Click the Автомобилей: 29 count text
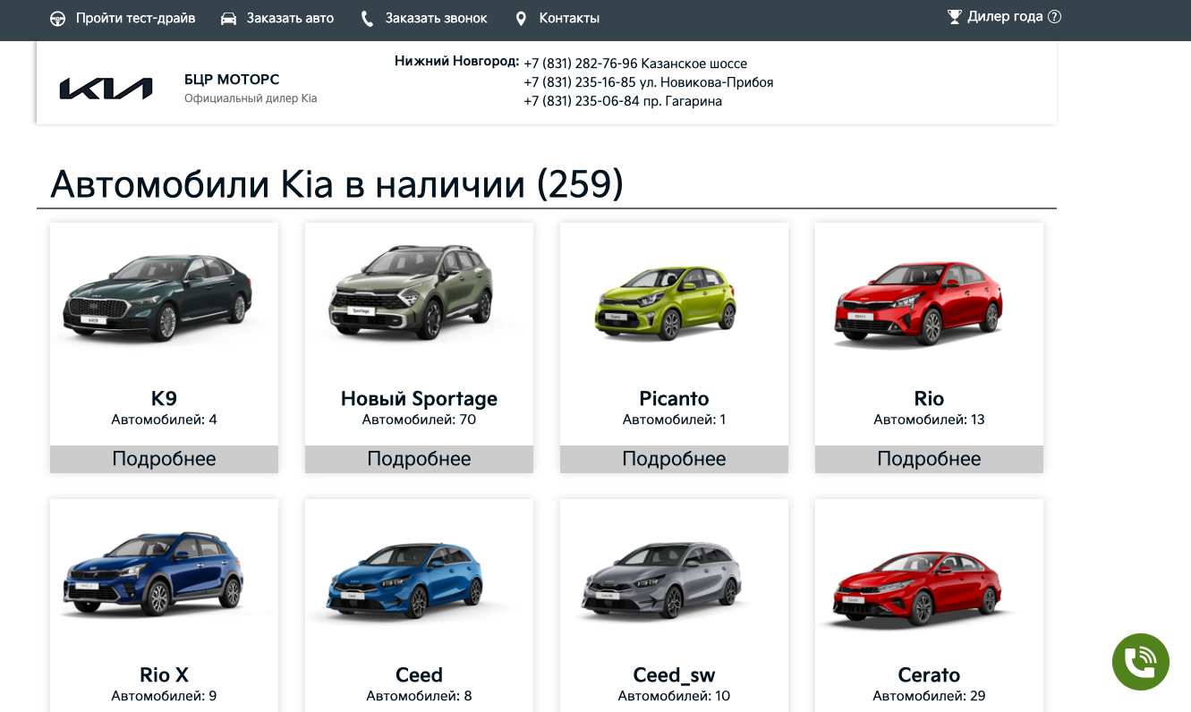1191x712 pixels. pos(929,696)
